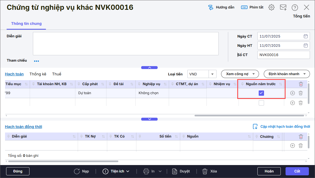Pin the Tài khoản NH, KB column
Screen dimensions: 315x178
click(x=33, y=84)
